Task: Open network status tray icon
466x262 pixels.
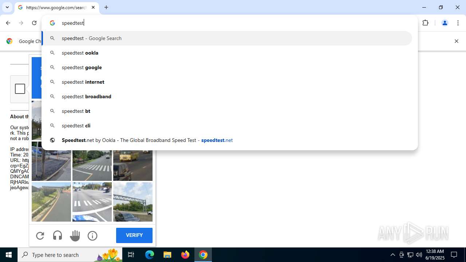Action: point(410,255)
